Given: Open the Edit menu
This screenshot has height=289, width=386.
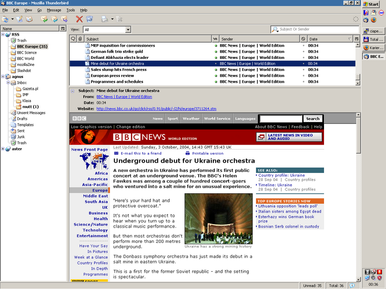Looking at the screenshot, I should tap(16, 10).
